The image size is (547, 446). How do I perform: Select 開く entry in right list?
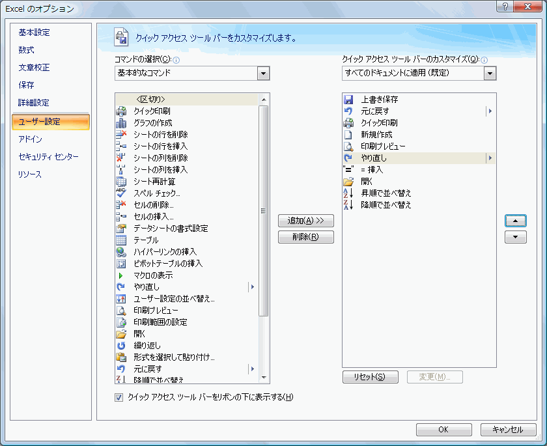click(x=419, y=181)
